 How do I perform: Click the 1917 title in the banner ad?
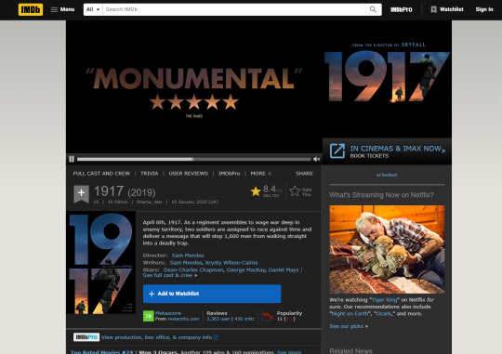click(x=387, y=76)
